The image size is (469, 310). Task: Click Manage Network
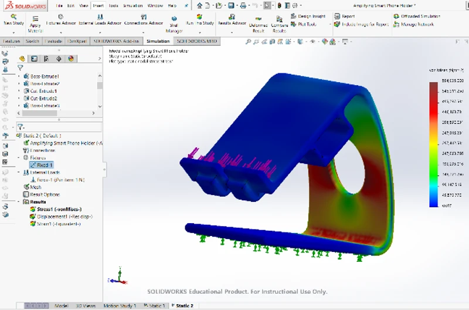coord(414,24)
